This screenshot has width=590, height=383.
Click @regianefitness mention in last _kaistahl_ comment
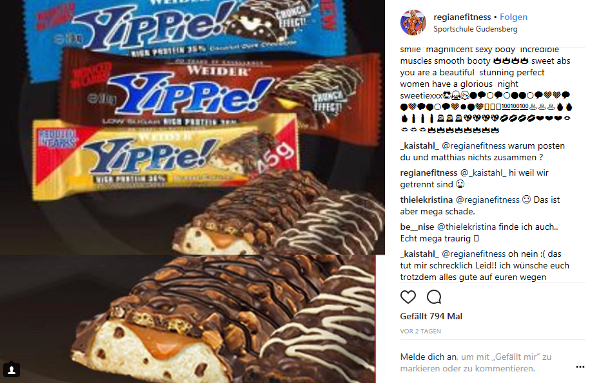[474, 254]
